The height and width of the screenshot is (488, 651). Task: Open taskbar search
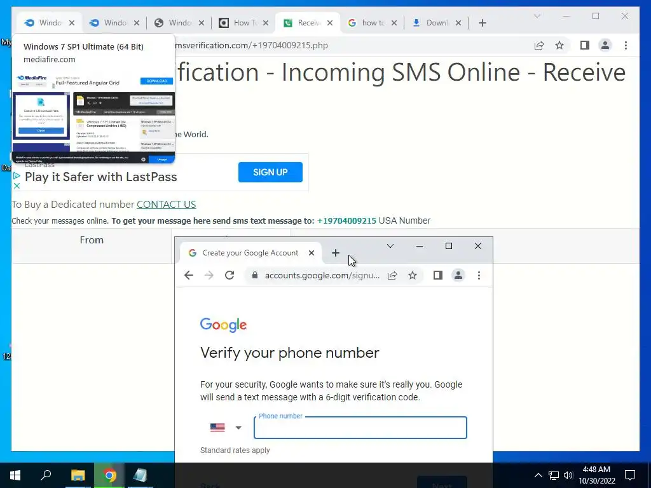click(46, 475)
